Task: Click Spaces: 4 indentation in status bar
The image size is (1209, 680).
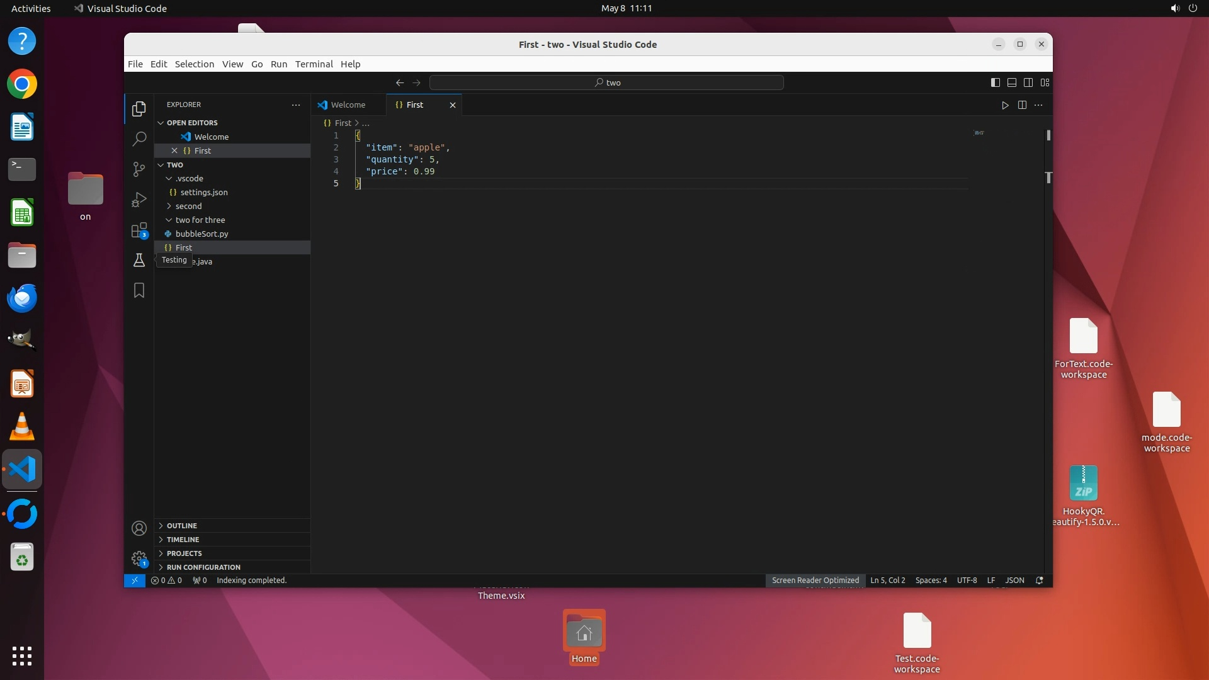Action: [x=931, y=581]
